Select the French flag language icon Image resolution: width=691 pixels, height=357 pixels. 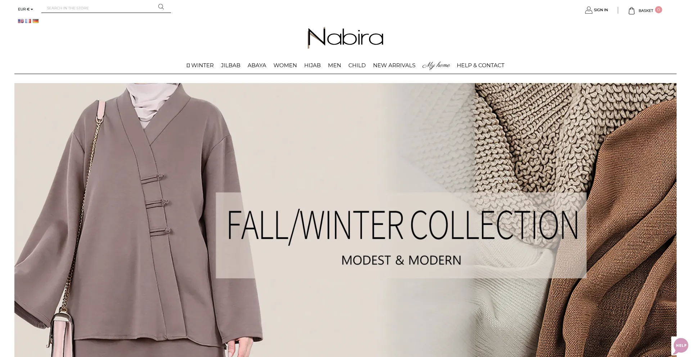(x=28, y=21)
